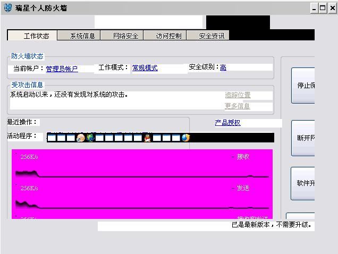Click the Rising firewall shield icon in title bar

(8, 8)
